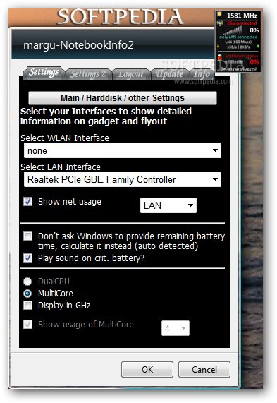Enable calculating remaining battery time checkbox
277x403 pixels.
coord(27,236)
